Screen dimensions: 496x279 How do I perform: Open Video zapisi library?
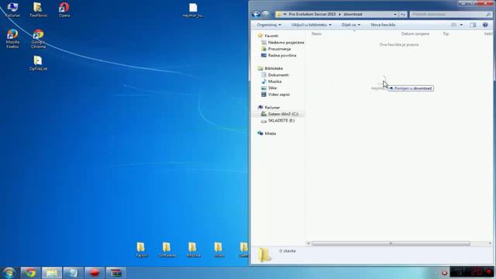[x=279, y=95]
